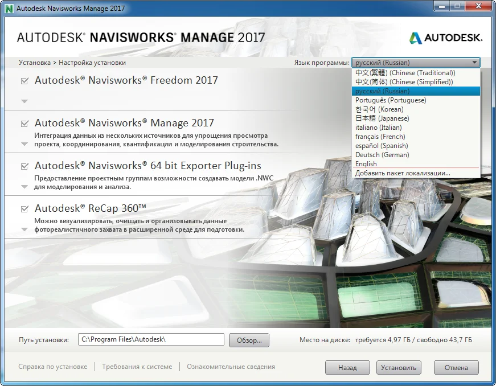Open the Справка по установке link
Viewport: 496px width, 386px height.
(x=53, y=367)
